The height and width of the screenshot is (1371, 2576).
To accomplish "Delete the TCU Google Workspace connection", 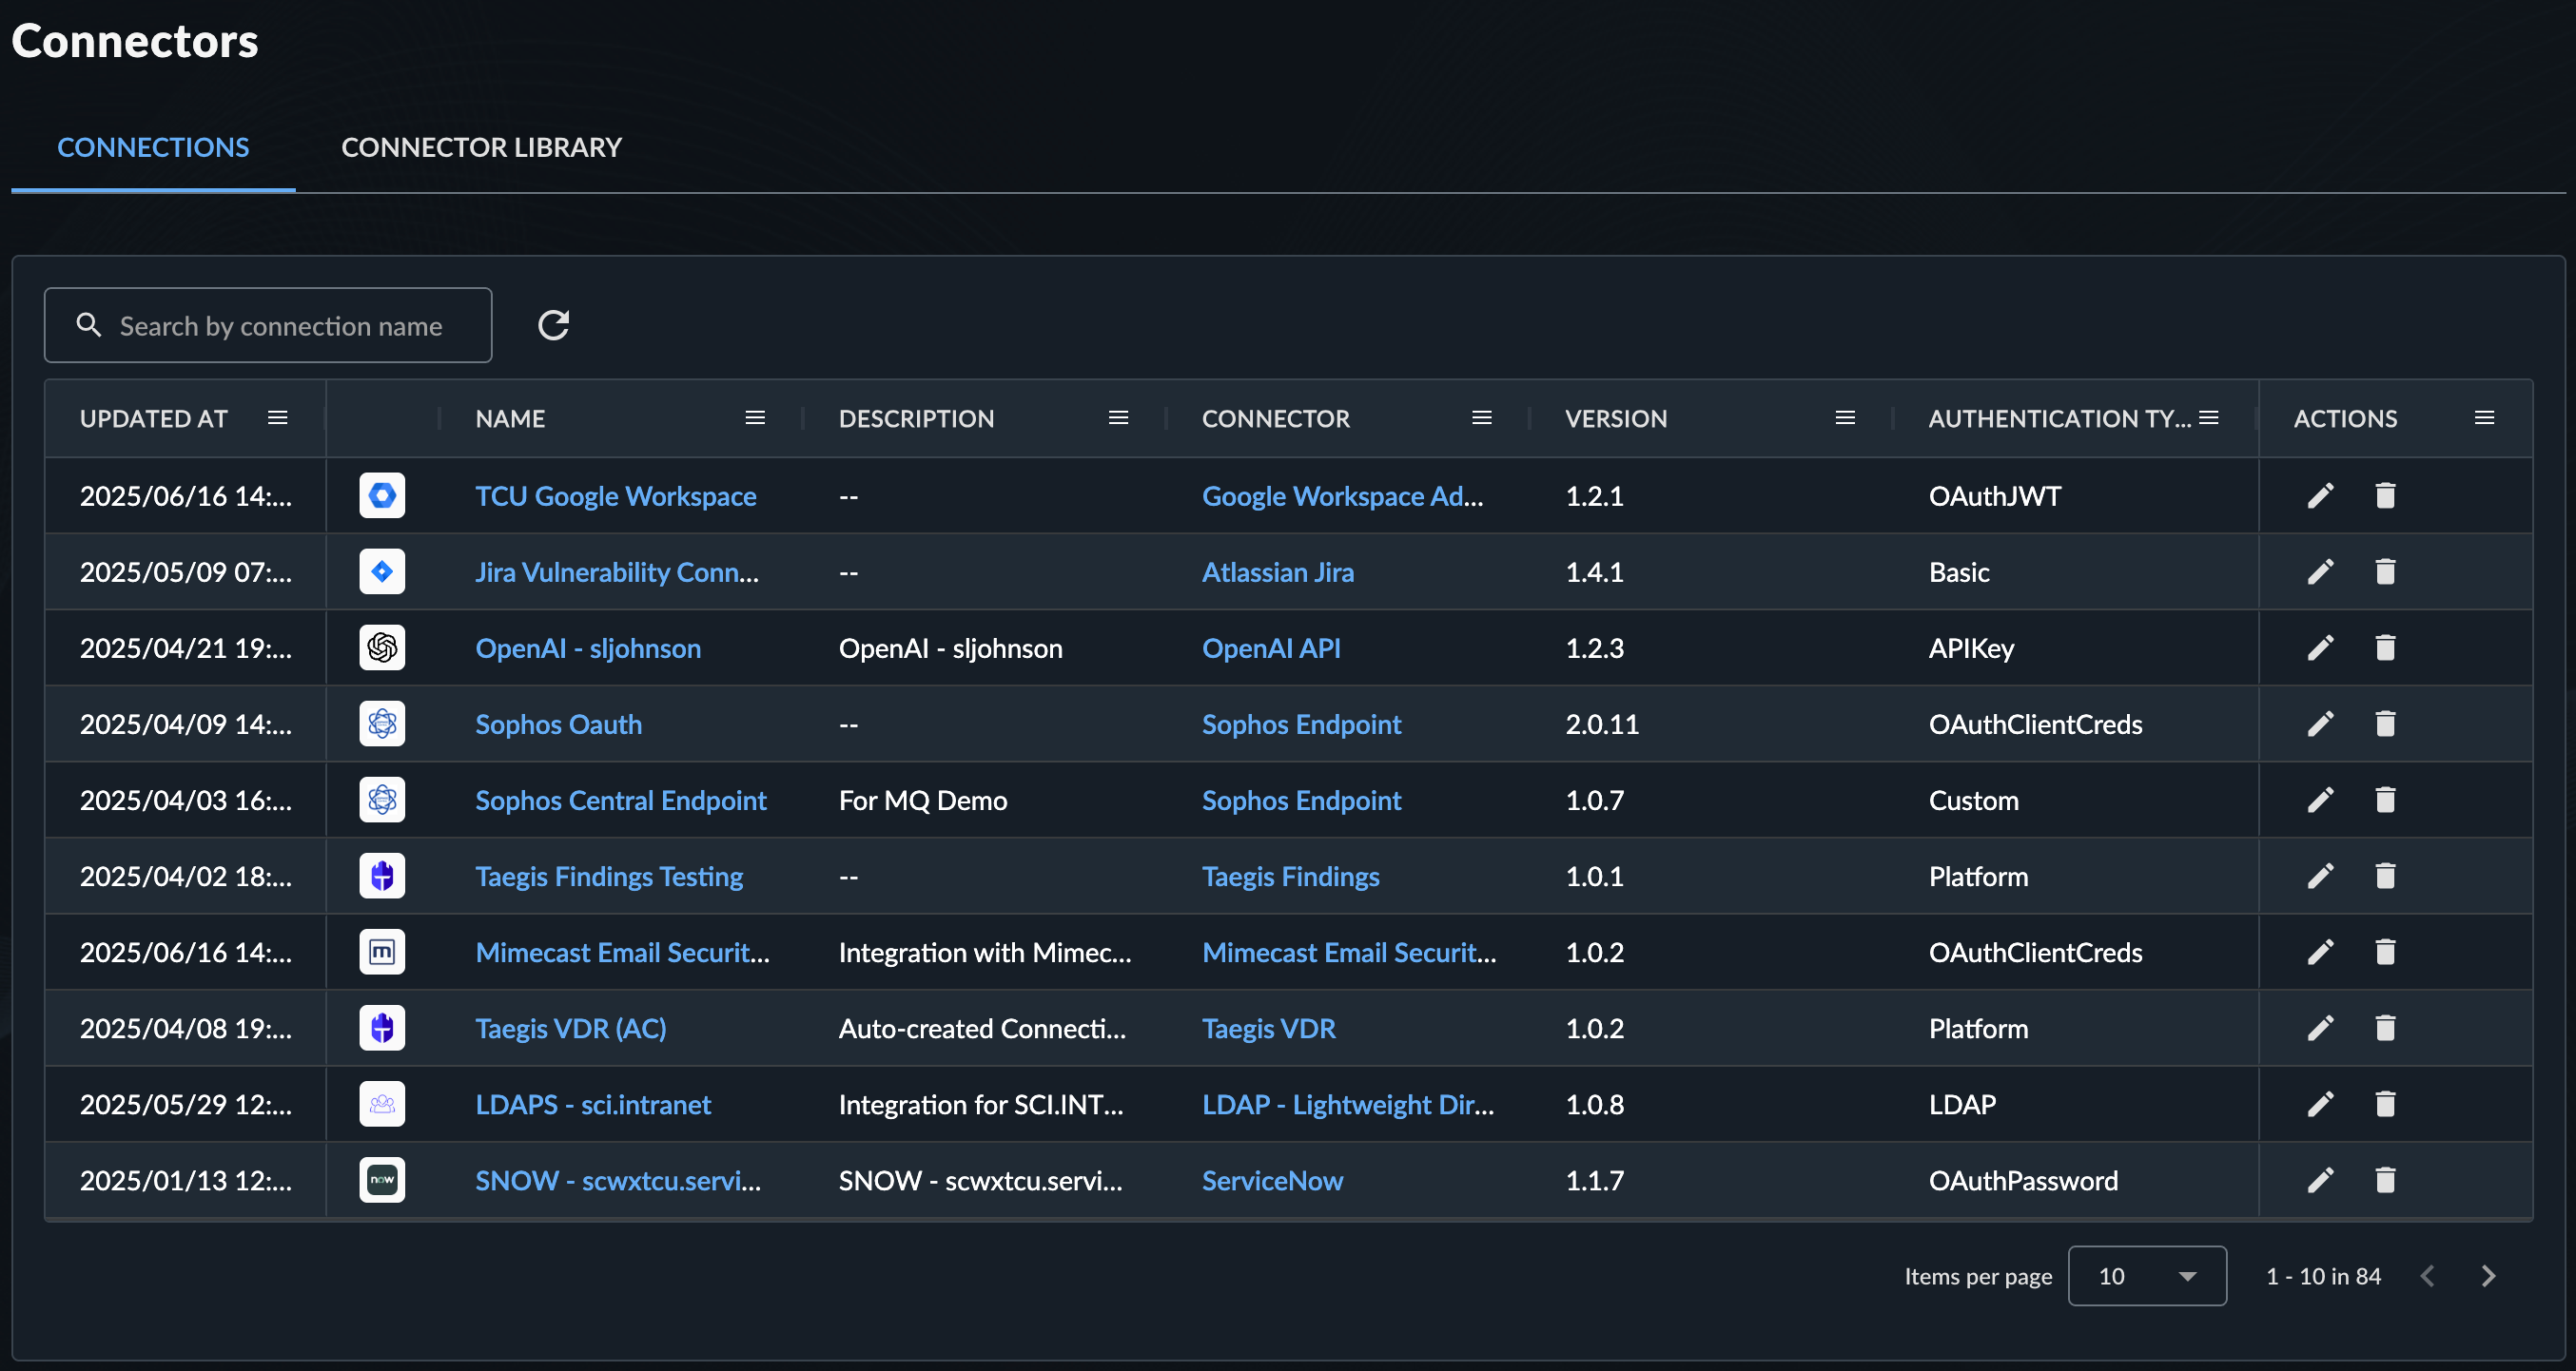I will pyautogui.click(x=2385, y=495).
